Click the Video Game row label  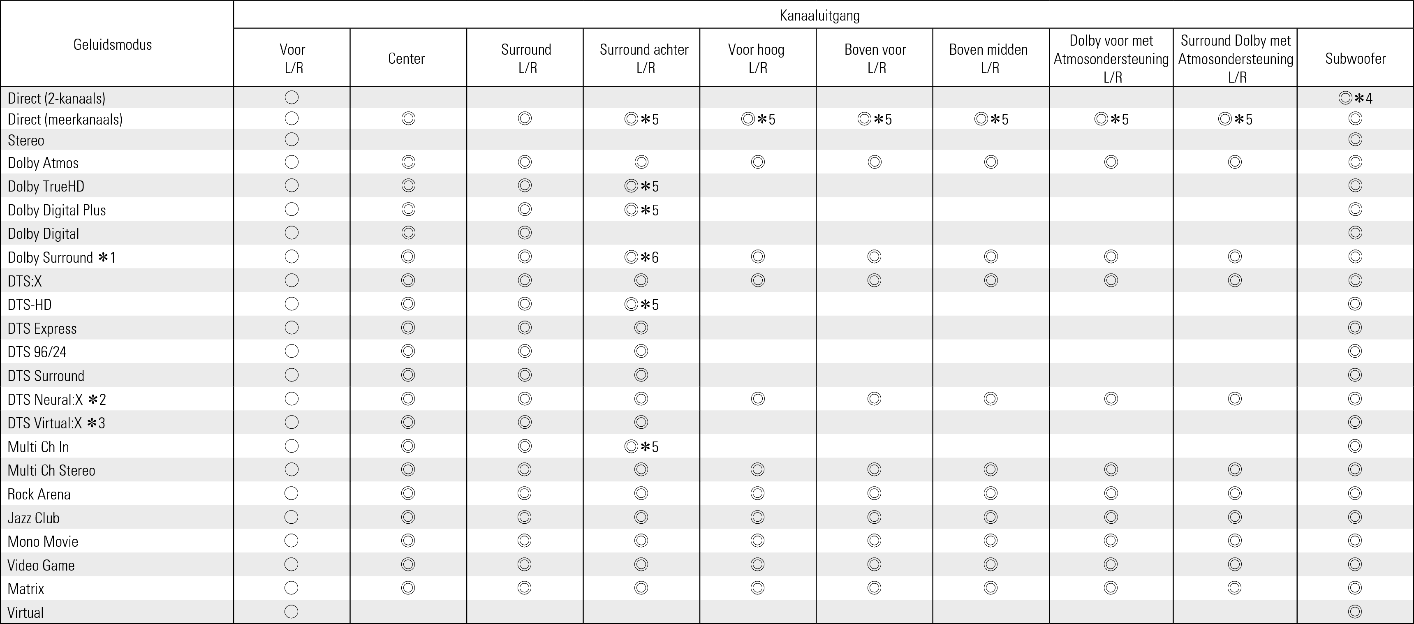click(x=41, y=565)
